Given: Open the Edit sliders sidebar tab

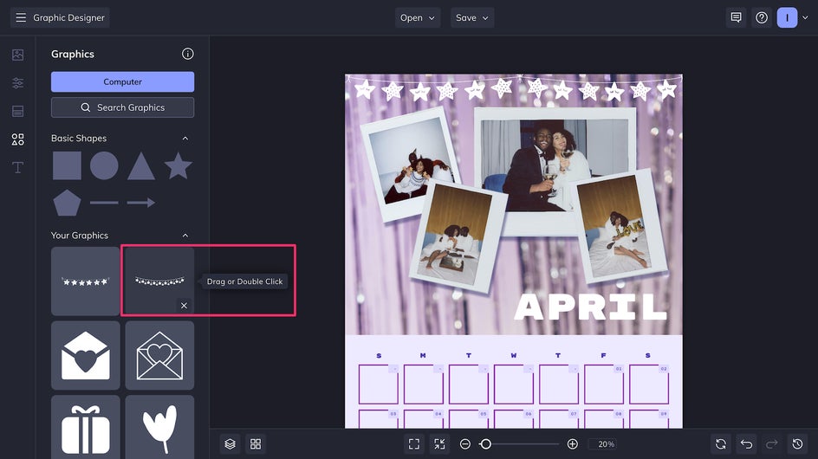Looking at the screenshot, I should [x=17, y=82].
